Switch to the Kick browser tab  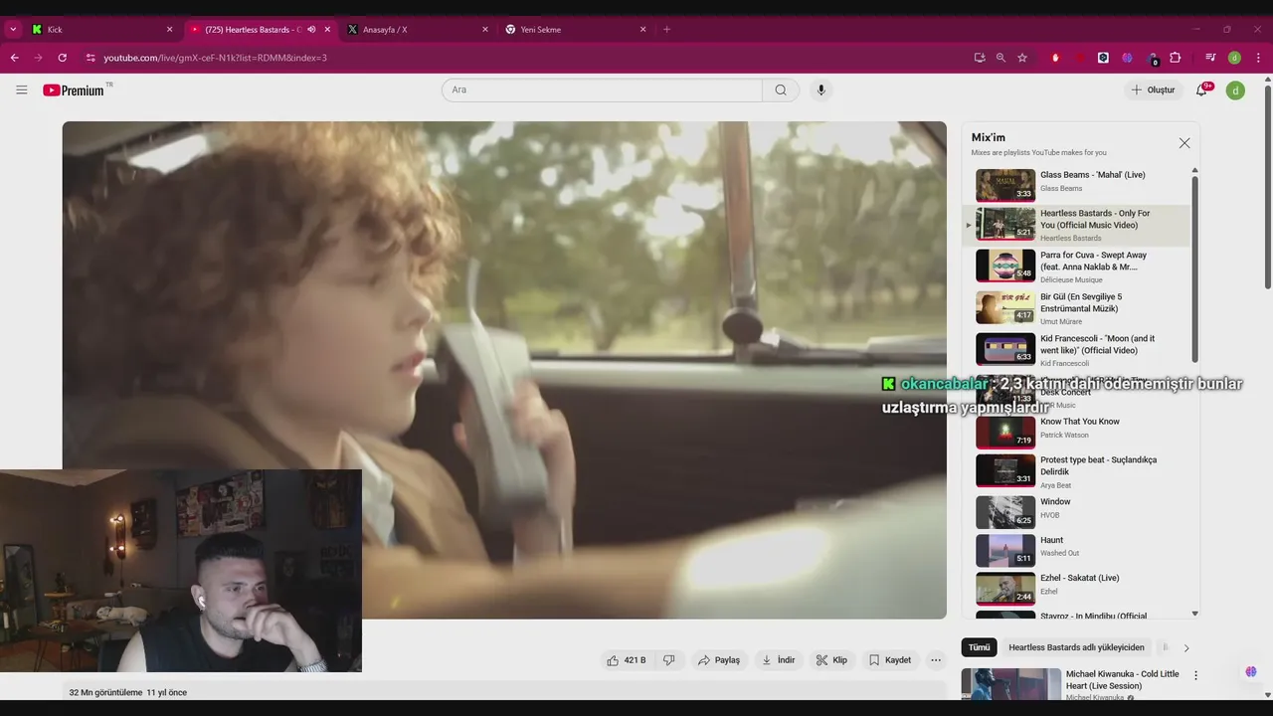tap(102, 30)
